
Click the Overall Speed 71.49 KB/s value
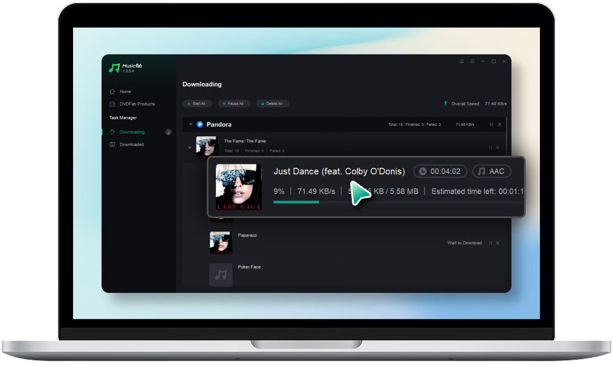[495, 104]
